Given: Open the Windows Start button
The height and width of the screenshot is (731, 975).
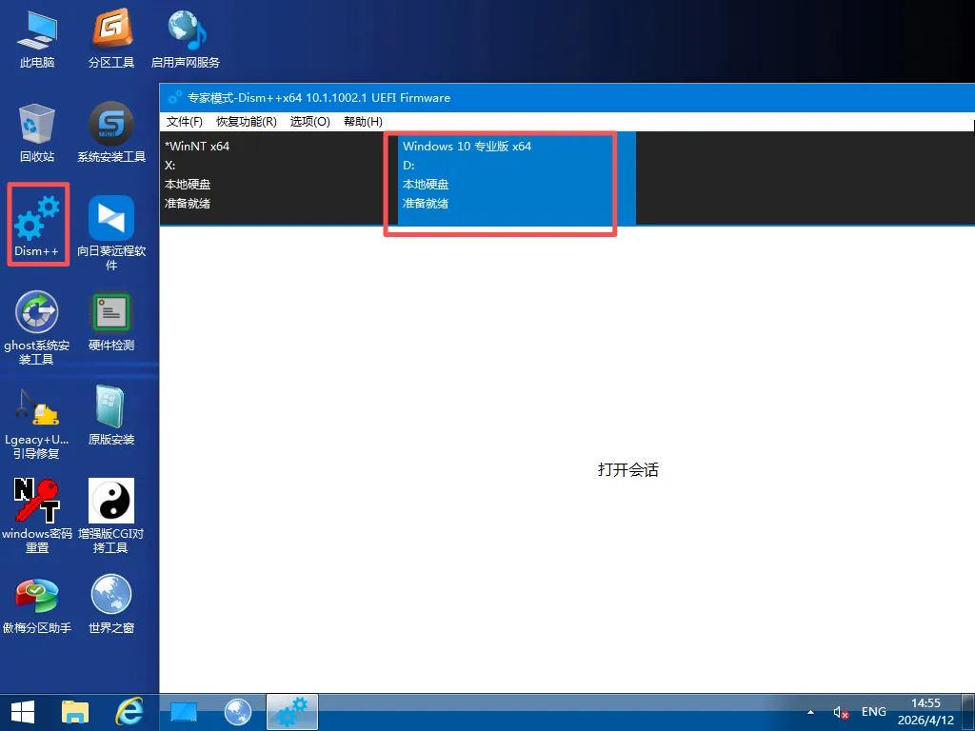Looking at the screenshot, I should pos(23,712).
